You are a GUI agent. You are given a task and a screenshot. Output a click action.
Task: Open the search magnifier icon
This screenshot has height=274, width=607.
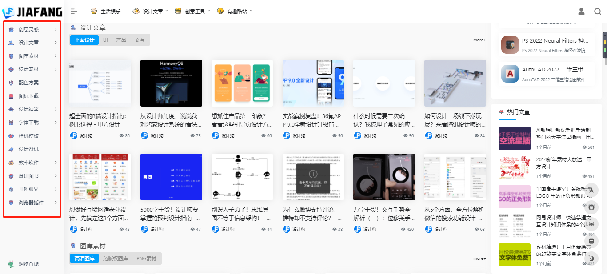click(598, 12)
